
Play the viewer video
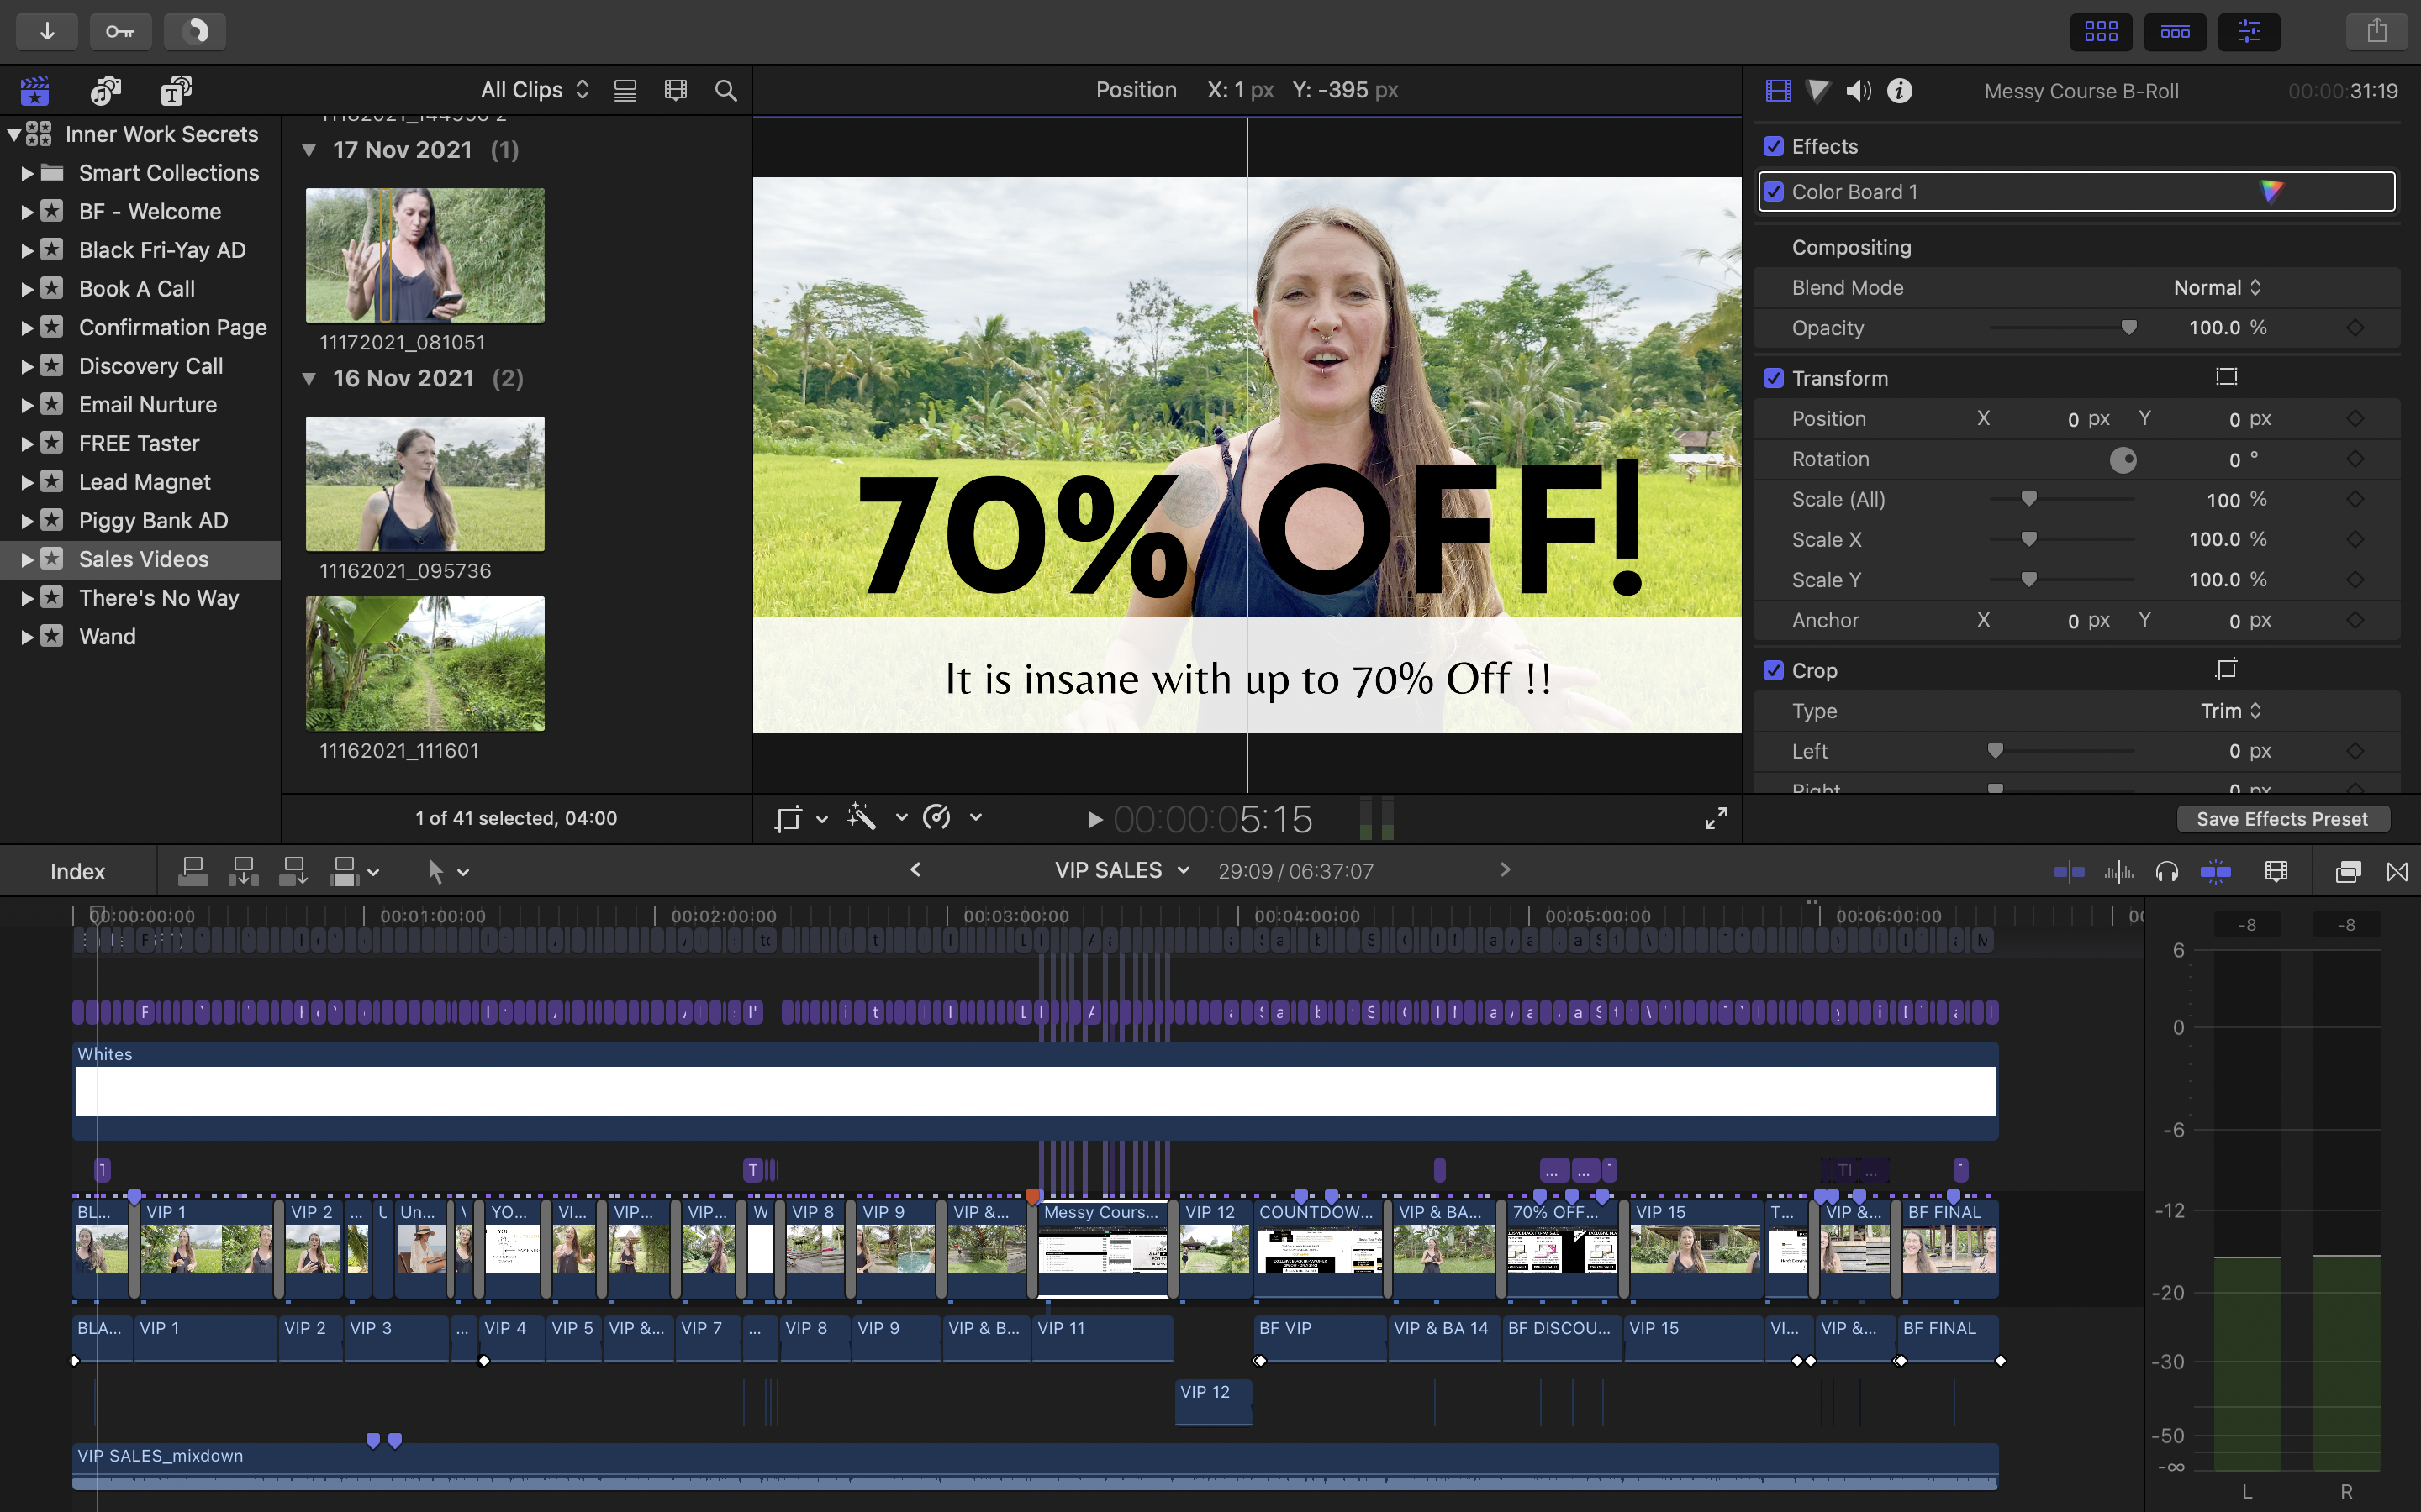coord(1094,820)
